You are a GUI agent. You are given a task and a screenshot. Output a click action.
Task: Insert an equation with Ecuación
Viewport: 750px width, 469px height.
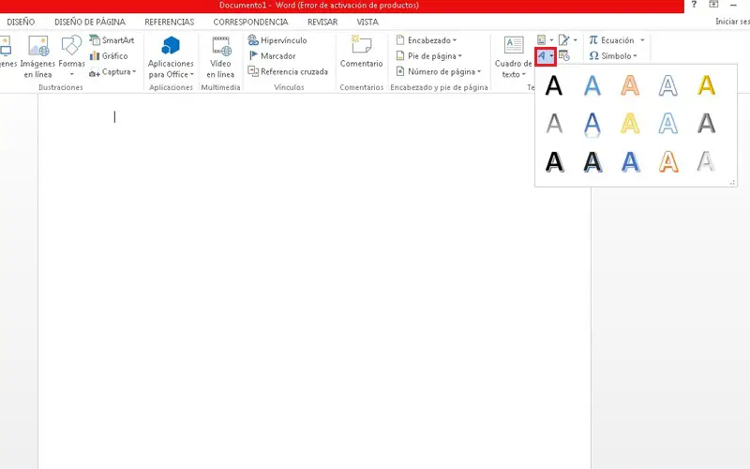tap(612, 40)
